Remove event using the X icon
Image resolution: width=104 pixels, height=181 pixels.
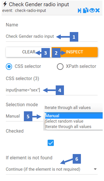coord(97,10)
